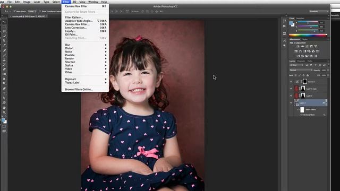Screen dimensions: 340x191
Task: Select the Healing Brush tool
Action: point(4,50)
